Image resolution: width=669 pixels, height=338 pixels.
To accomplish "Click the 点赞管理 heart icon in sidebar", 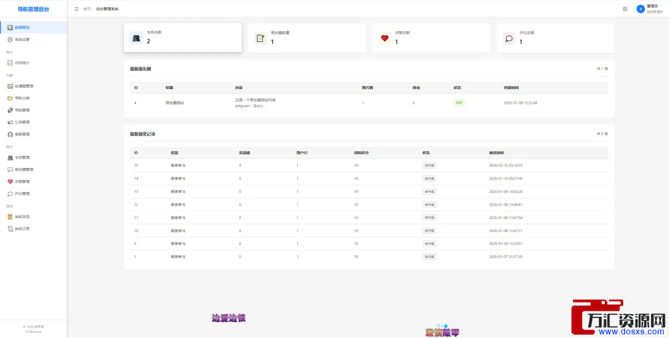I will 10,182.
